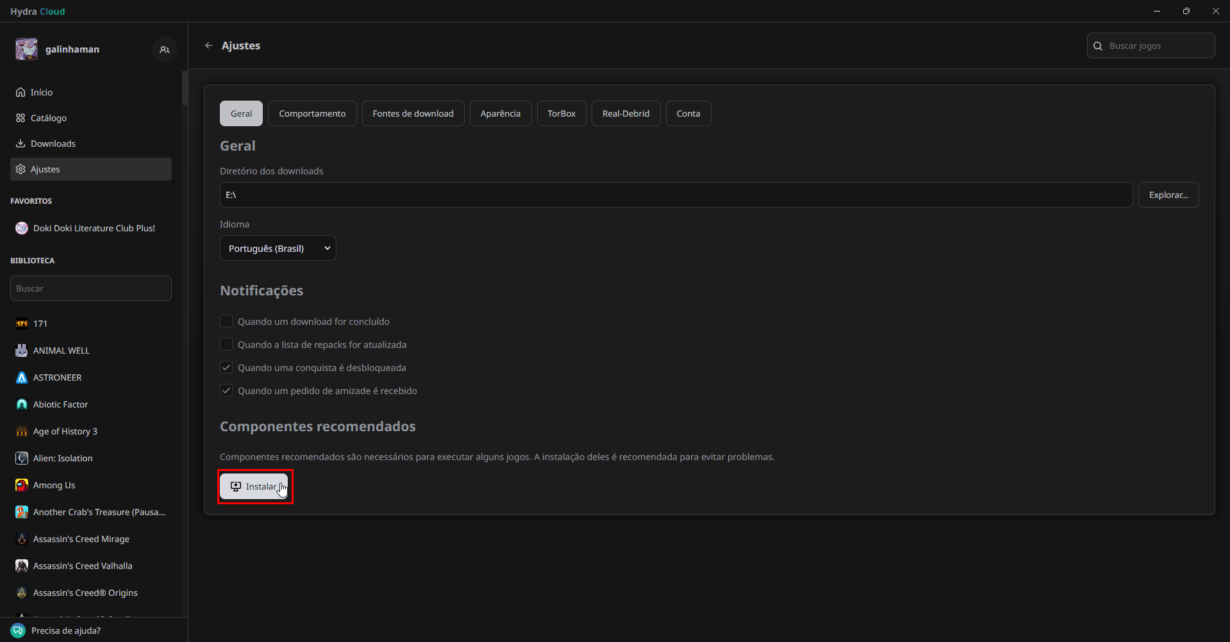
Task: Go to Downloads in the sidebar
Action: pyautogui.click(x=53, y=144)
